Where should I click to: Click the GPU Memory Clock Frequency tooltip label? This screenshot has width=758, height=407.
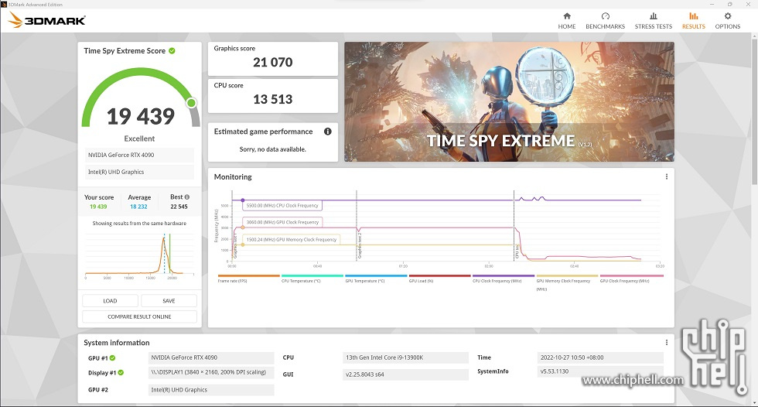coord(292,239)
